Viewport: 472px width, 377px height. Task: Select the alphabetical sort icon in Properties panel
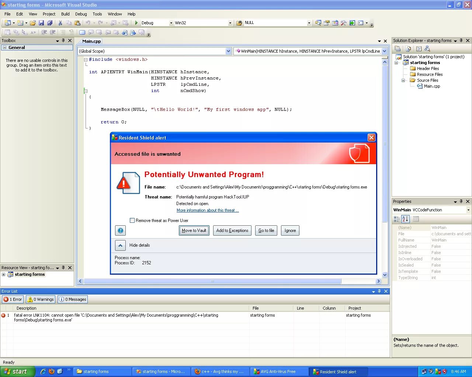[405, 219]
